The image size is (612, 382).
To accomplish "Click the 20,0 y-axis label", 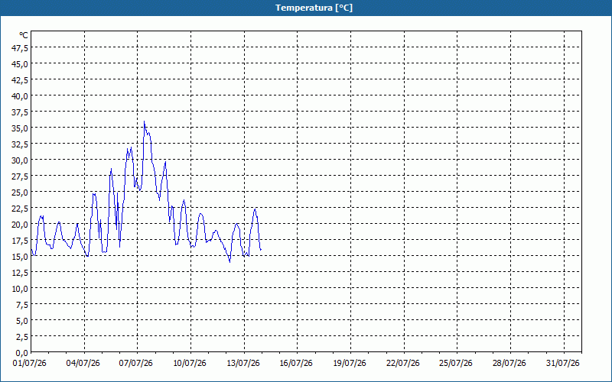I will [21, 225].
